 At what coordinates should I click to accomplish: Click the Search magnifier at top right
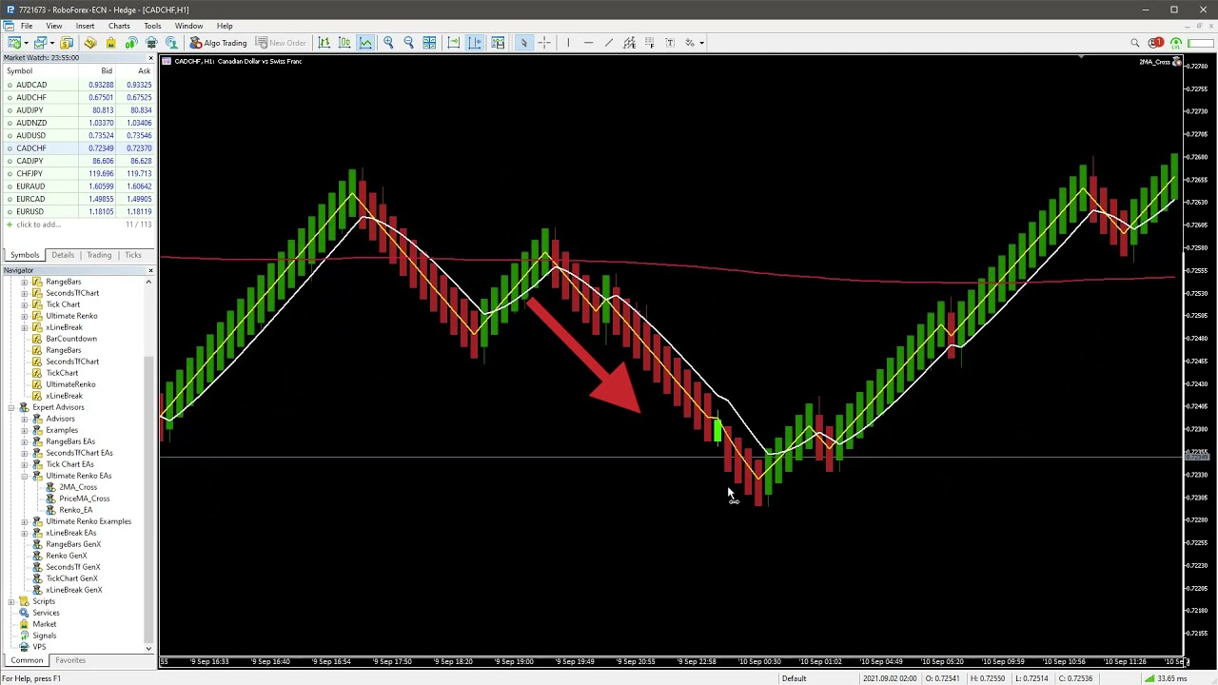point(1134,43)
